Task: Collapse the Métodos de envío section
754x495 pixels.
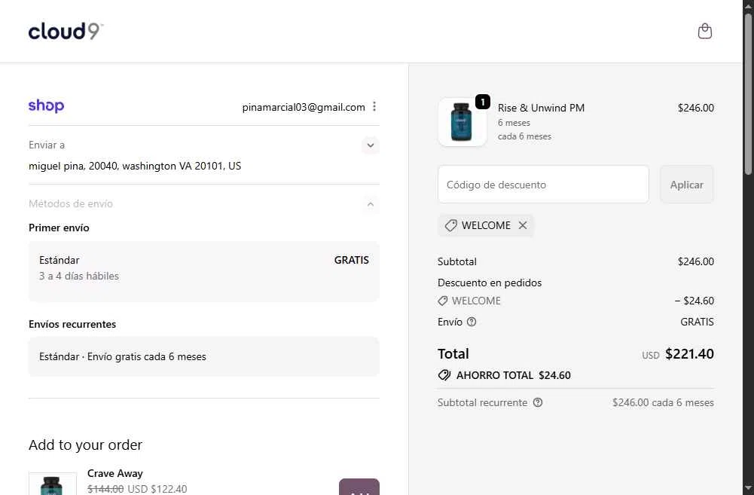Action: click(371, 204)
